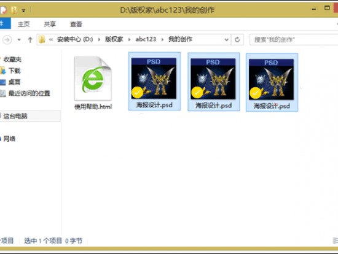Open the blue File menu tab

5,23
